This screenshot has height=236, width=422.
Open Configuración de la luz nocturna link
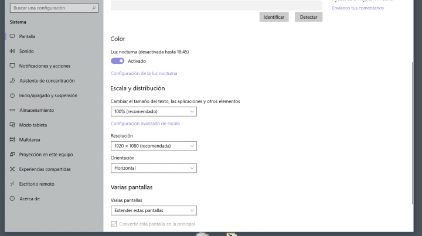click(144, 73)
